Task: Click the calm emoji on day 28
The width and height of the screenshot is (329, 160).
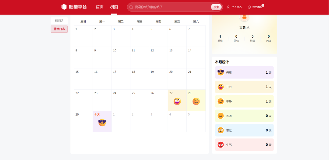Action: (196, 101)
